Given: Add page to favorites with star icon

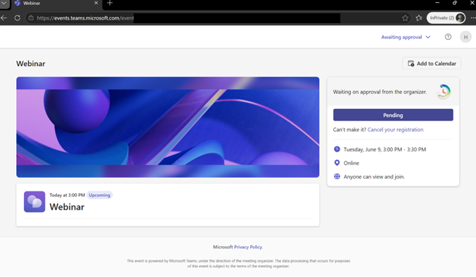Looking at the screenshot, I should 405,18.
